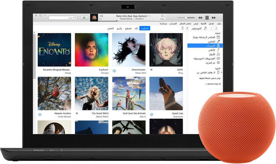This screenshot has height=164, width=276.
Task: Click the artist name Alaska Reid
Action: [141, 73]
